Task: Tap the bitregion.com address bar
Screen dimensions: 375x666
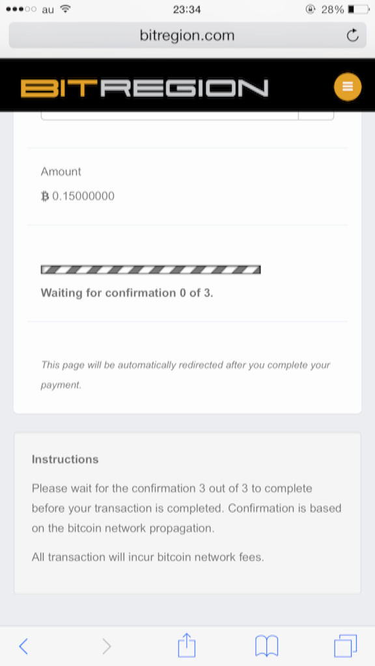Action: pyautogui.click(x=187, y=35)
